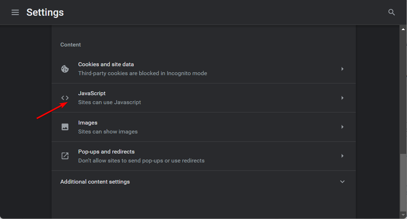
Task: Select the JavaScript title text
Action: [92, 93]
